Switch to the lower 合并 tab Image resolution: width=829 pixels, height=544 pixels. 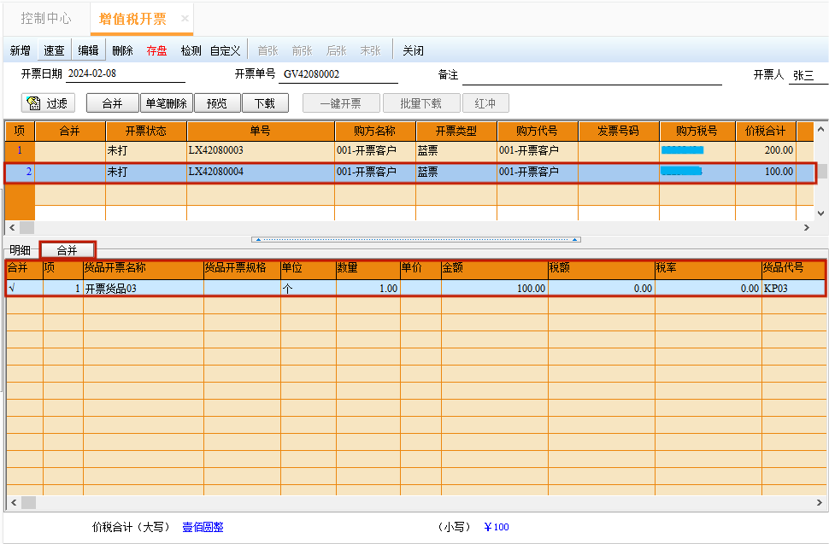[68, 250]
